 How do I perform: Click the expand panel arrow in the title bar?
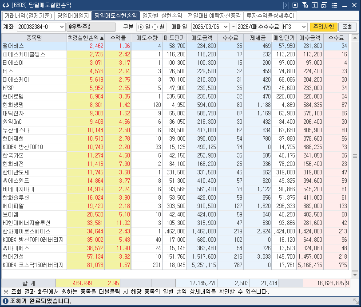286,5
